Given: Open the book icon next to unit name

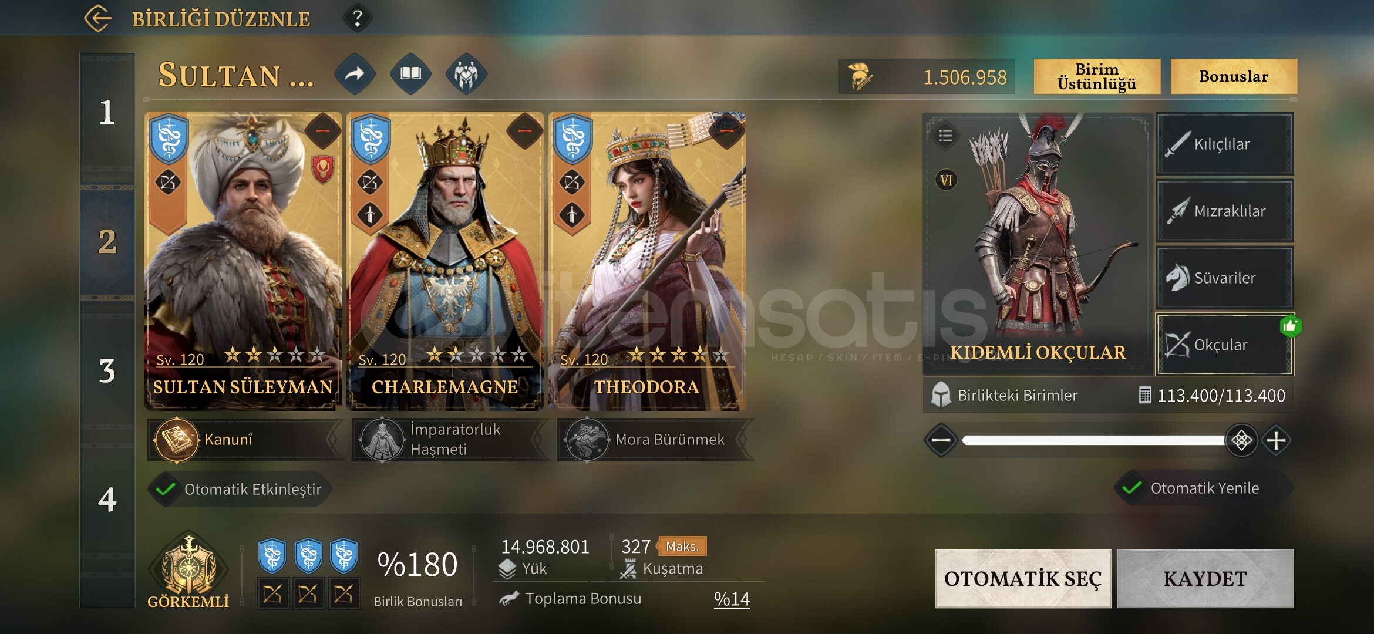Looking at the screenshot, I should [x=410, y=74].
